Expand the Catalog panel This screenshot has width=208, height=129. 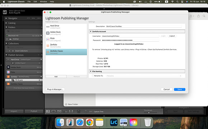point(6,23)
